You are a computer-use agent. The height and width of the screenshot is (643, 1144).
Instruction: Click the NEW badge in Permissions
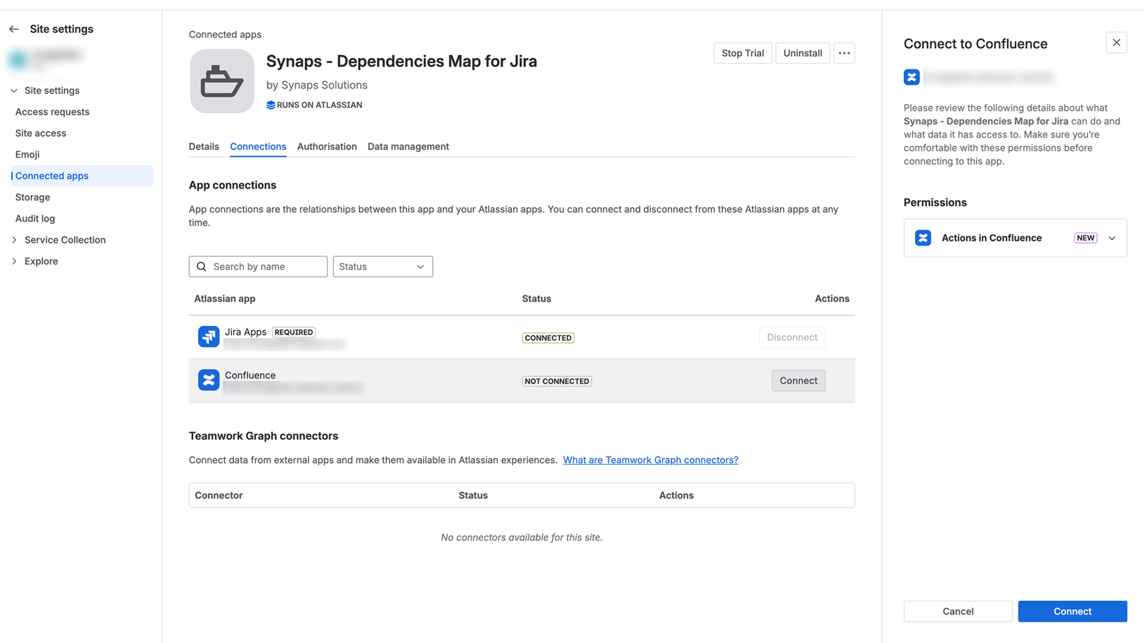(1085, 238)
